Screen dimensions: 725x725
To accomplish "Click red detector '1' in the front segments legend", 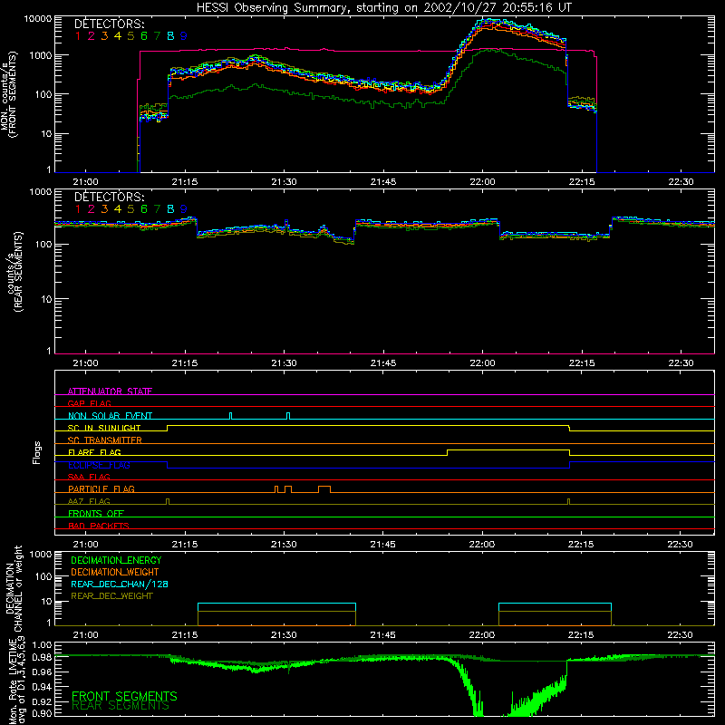I will pyautogui.click(x=78, y=36).
